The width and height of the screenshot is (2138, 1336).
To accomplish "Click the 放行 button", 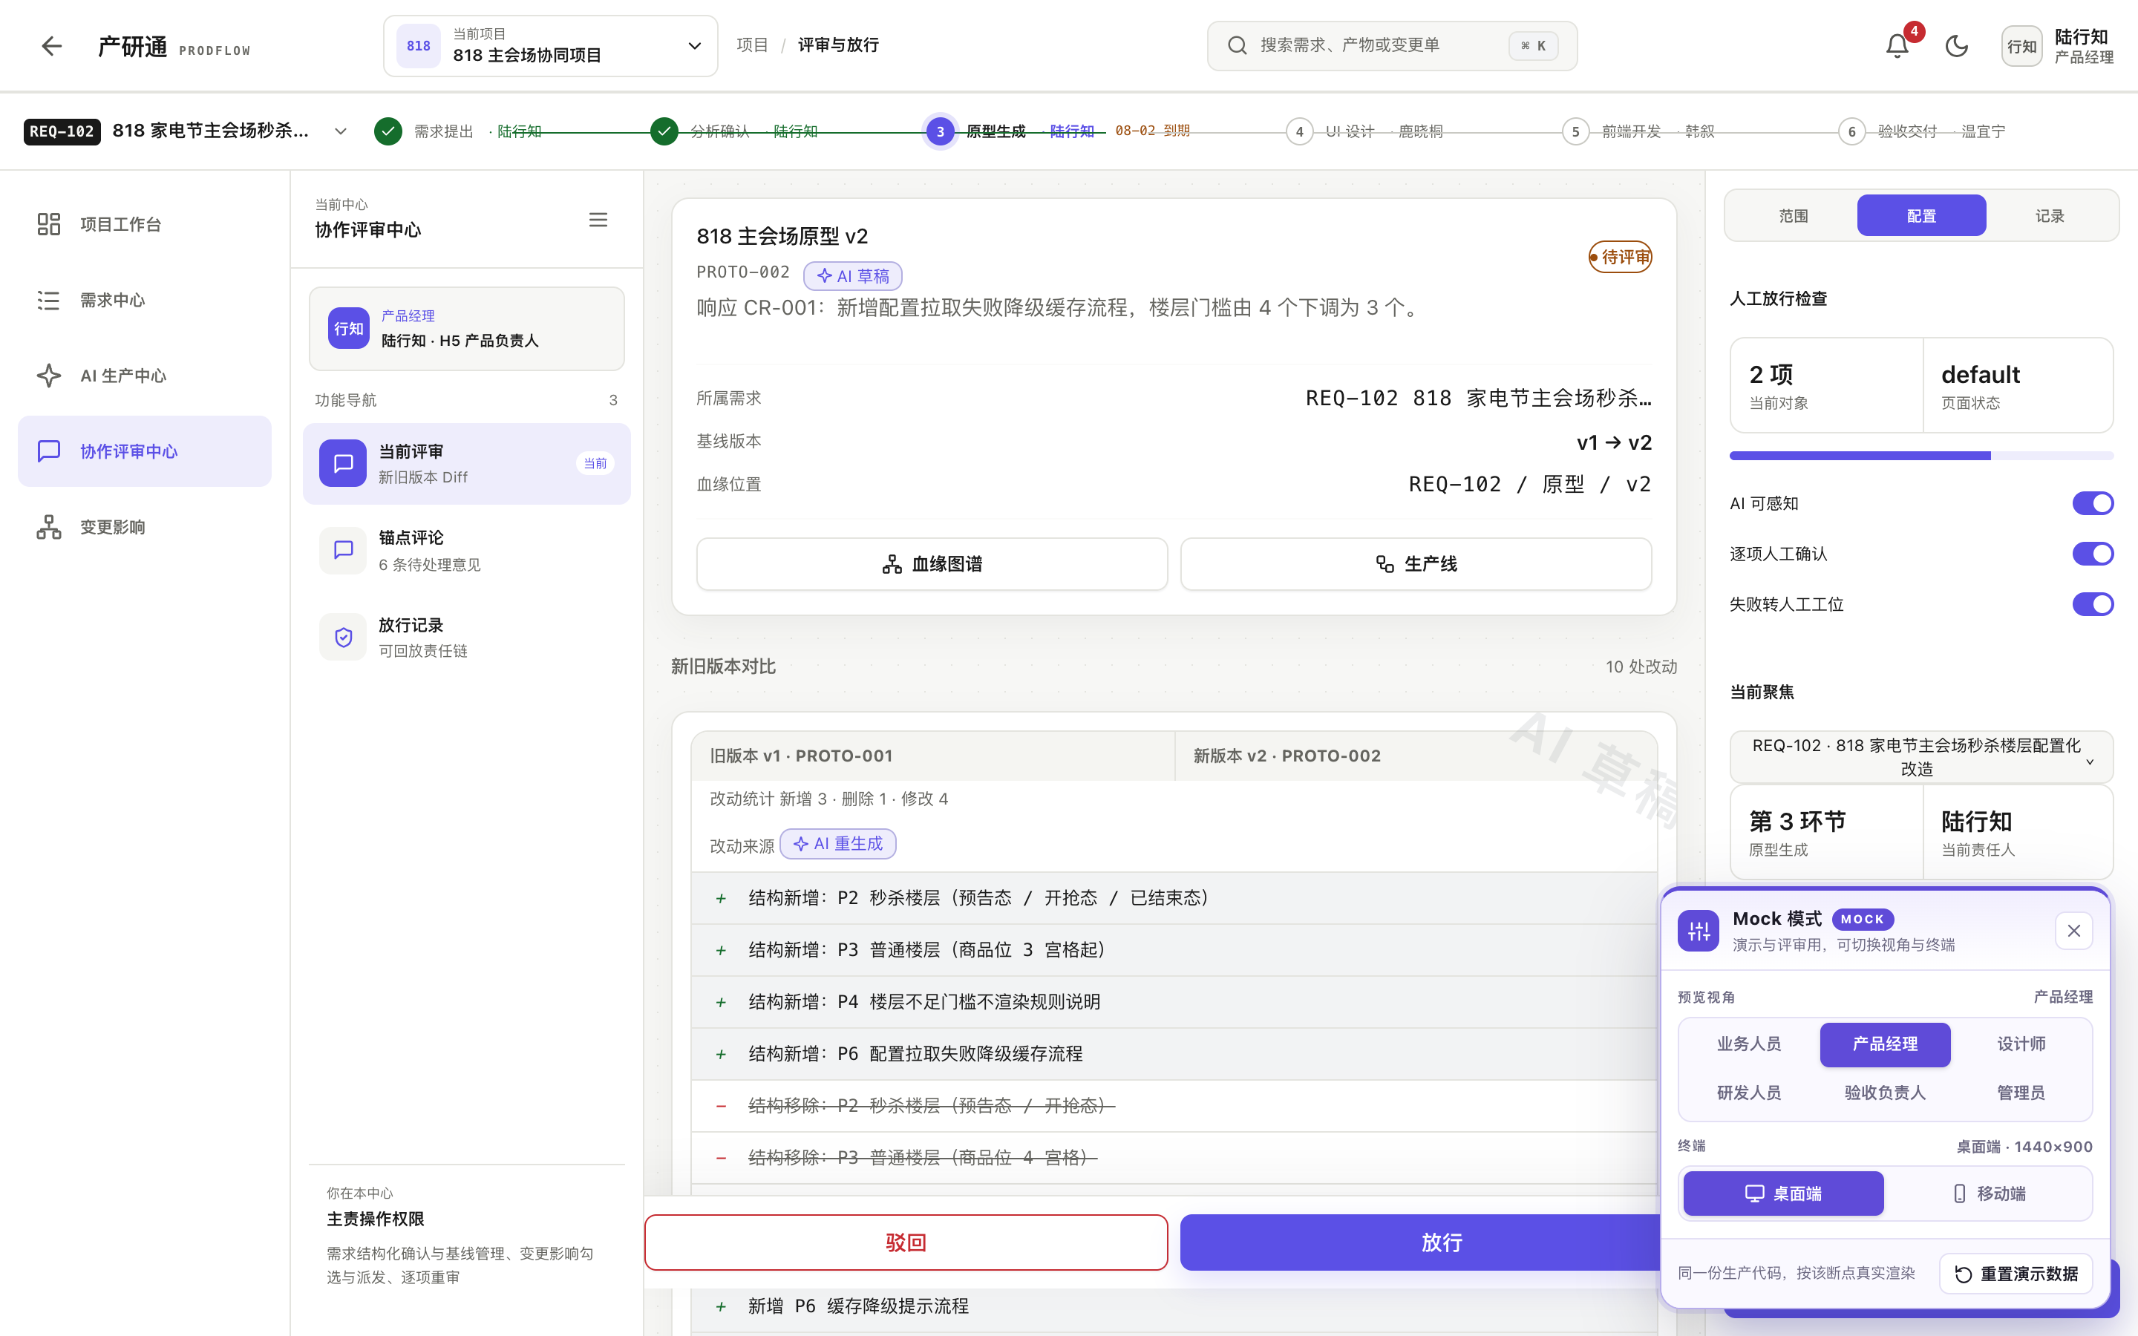I will [x=1421, y=1242].
